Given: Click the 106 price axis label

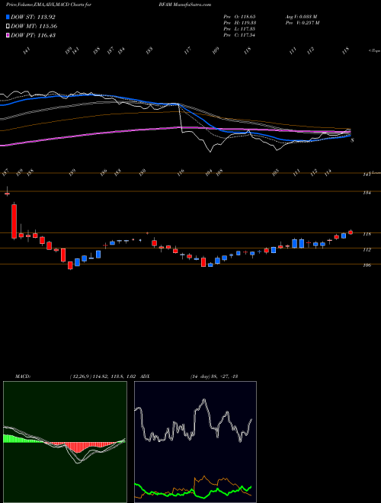Looking at the screenshot, I should (367, 265).
